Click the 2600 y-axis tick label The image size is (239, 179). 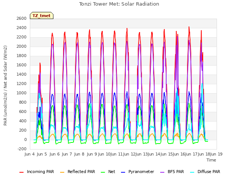point(22,18)
